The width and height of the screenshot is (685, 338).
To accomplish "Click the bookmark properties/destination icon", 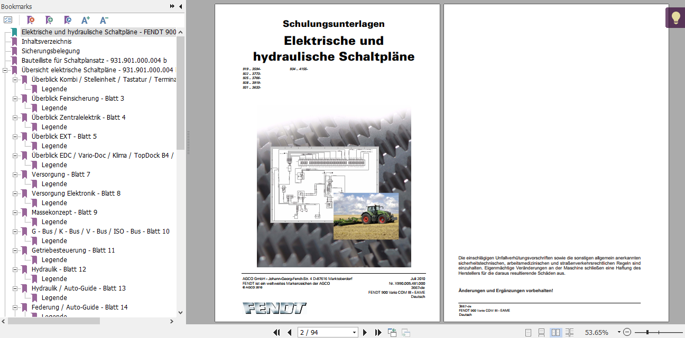I will 67,20.
